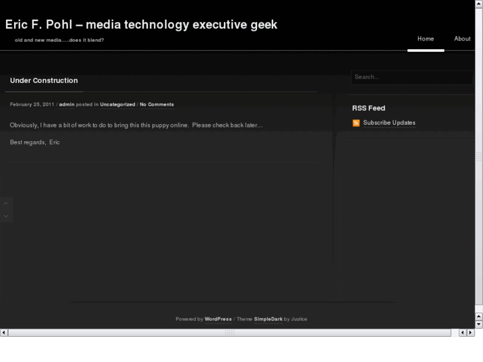Screen dimensions: 483x362
Task: Click the floating scroll-down chevron on the page
Action: (6, 216)
